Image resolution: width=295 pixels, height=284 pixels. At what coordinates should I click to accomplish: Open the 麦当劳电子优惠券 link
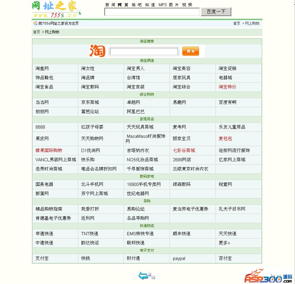tap(190, 209)
